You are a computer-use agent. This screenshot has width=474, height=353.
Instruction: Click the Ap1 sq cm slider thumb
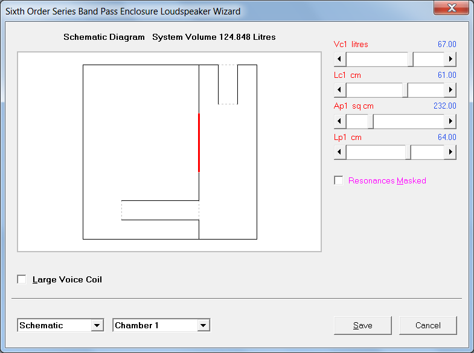(371, 121)
